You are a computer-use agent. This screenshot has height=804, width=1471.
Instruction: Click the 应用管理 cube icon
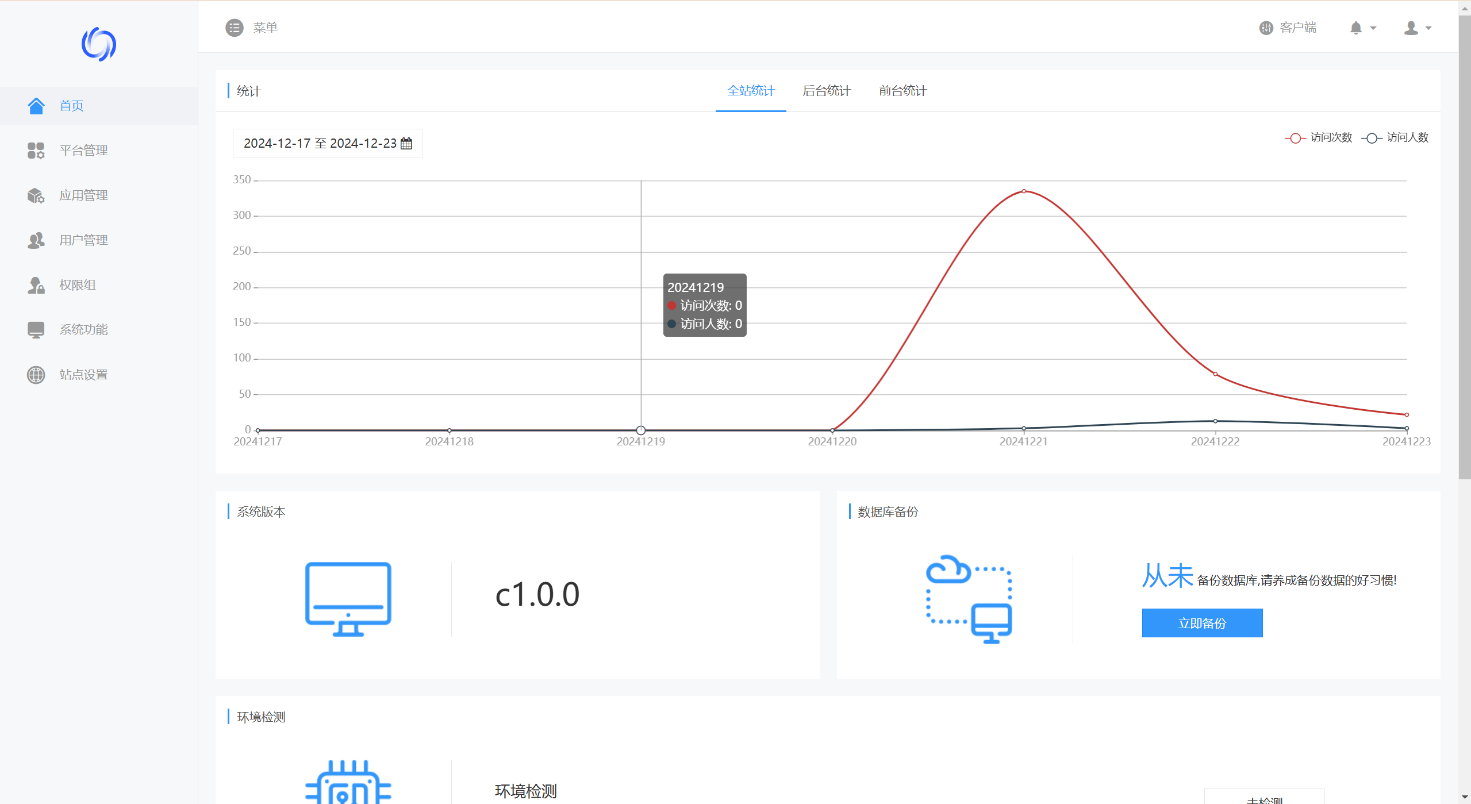36,195
